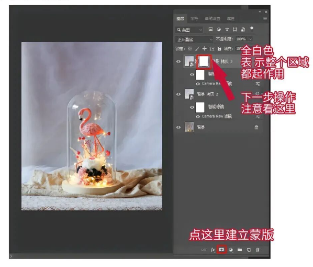Select 背景 拷贝 3 layer thumbnail
Viewport: 313px width, 267px height.
189,61
